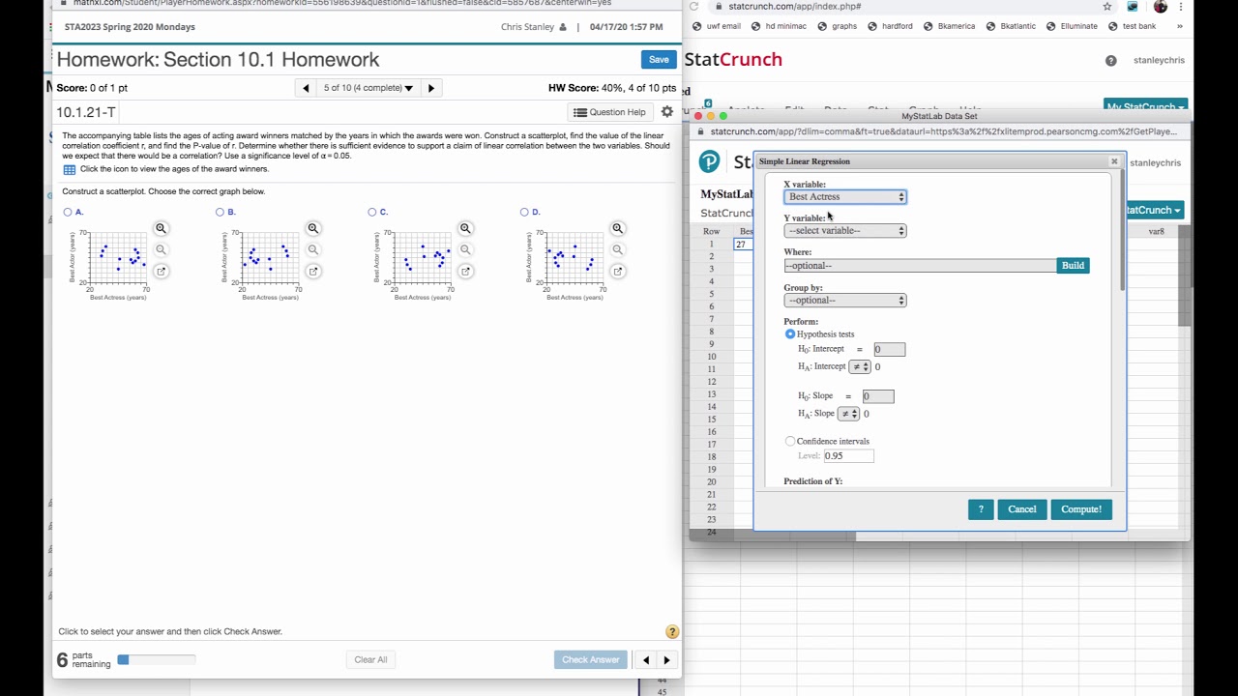The width and height of the screenshot is (1238, 696).
Task: Open Question Help
Action: tap(609, 112)
